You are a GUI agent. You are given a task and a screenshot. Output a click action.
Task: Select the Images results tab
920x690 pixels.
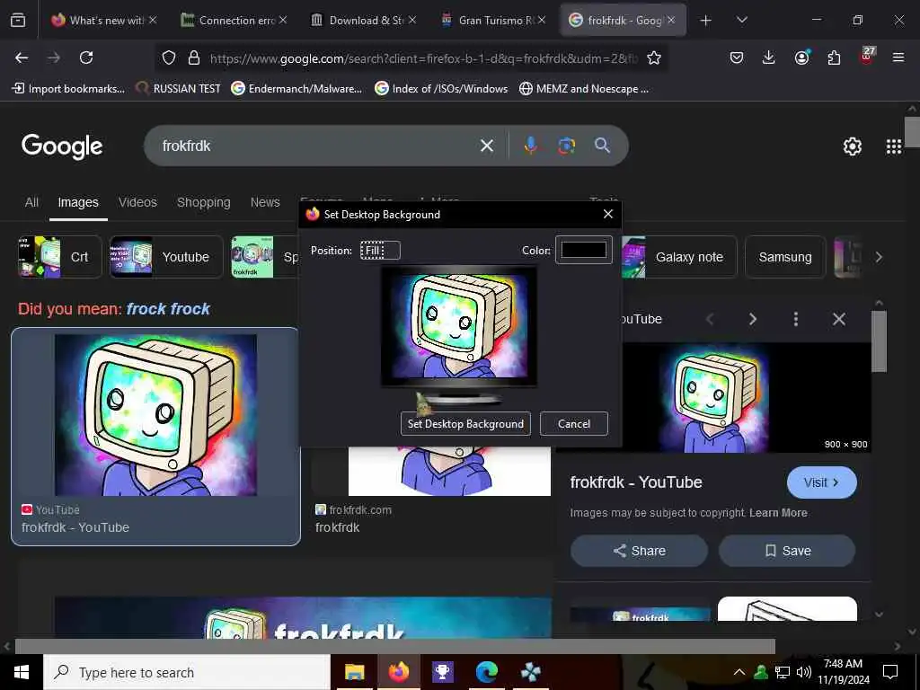click(78, 202)
